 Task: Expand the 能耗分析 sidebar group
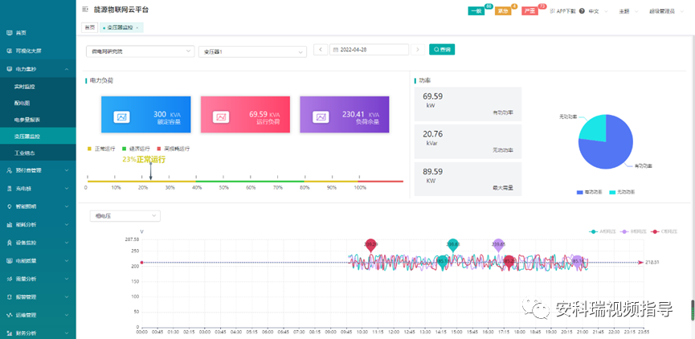[x=38, y=225]
